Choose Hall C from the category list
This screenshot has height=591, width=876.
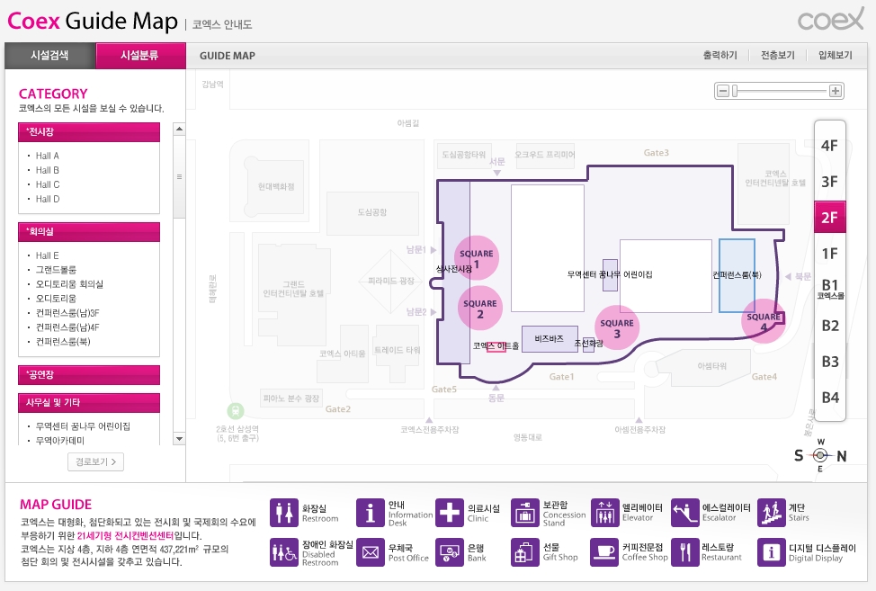[x=48, y=185]
